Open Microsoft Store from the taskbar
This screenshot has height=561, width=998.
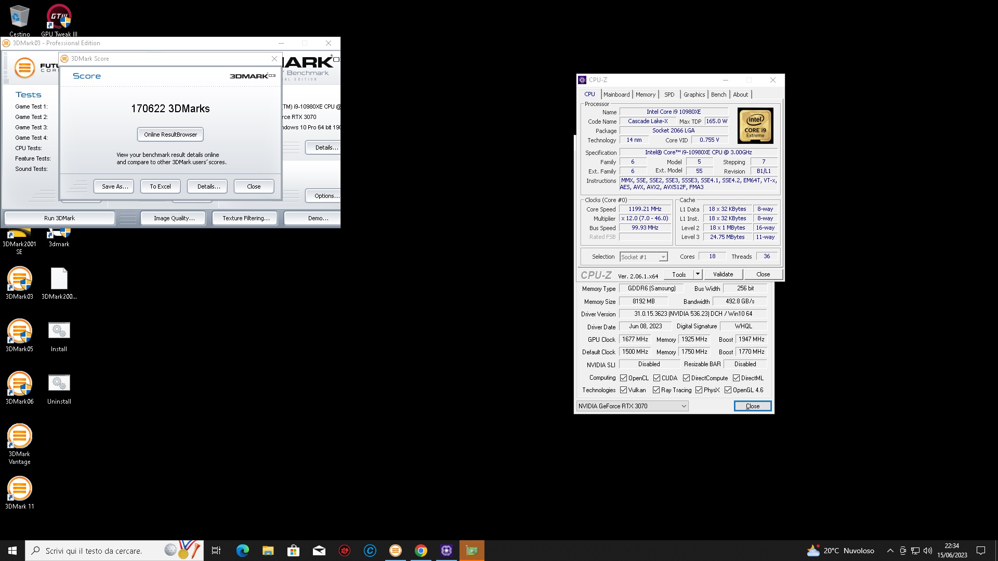(x=293, y=551)
